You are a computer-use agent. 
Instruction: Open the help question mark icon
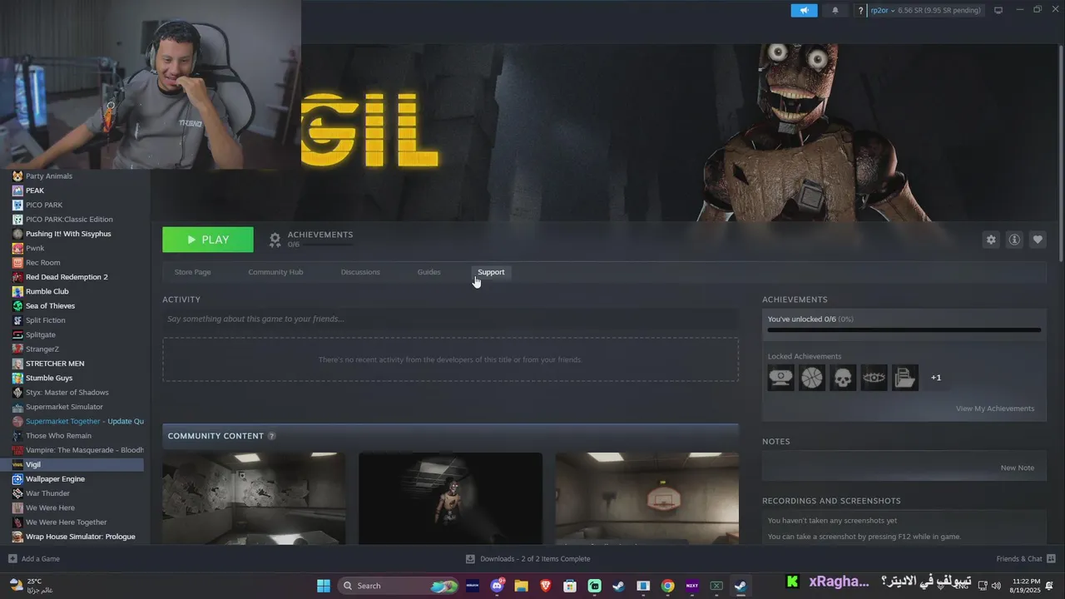pyautogui.click(x=860, y=11)
